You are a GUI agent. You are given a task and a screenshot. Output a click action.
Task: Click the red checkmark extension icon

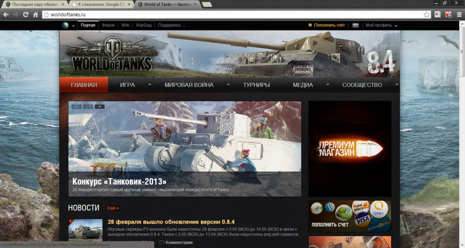point(448,15)
